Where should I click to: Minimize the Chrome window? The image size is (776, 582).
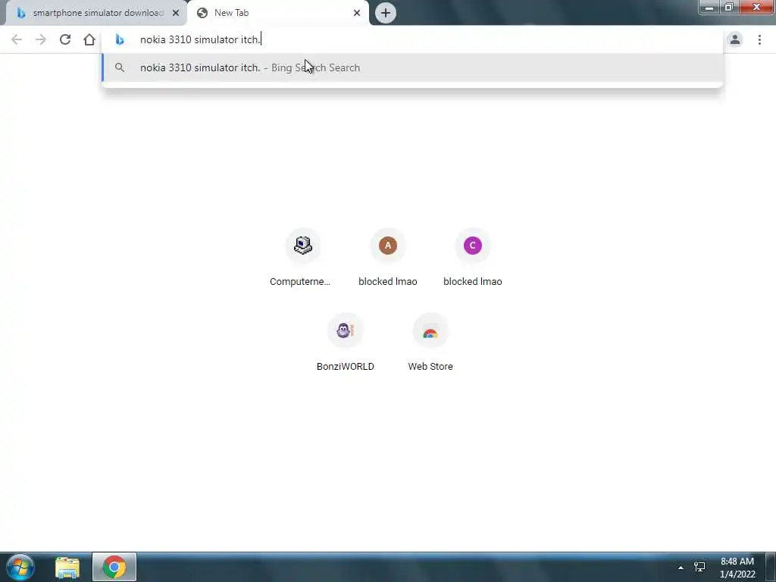point(709,7)
